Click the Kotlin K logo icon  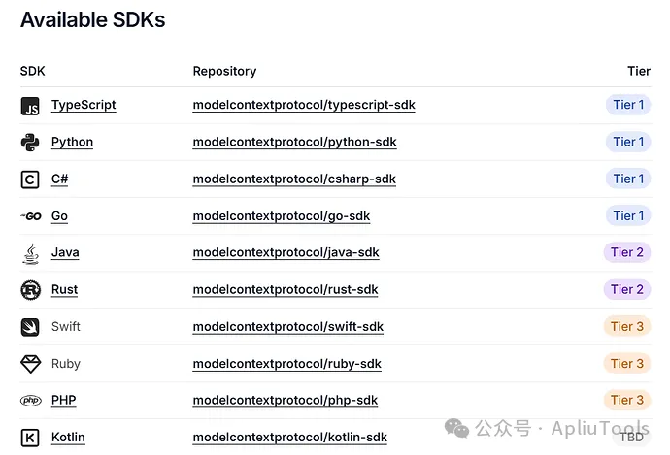point(30,438)
